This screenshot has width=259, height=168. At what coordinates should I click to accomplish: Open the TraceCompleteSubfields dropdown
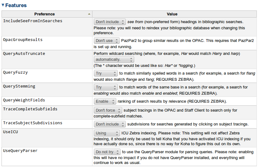108,110
